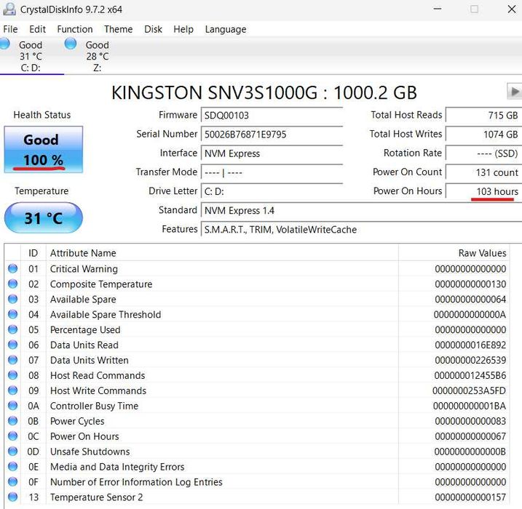Open the File menu
522x509 pixels.
click(10, 29)
